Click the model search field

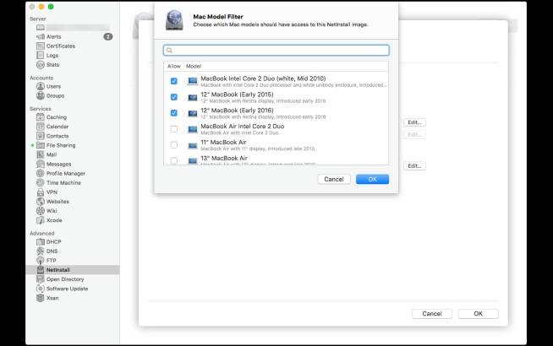276,51
